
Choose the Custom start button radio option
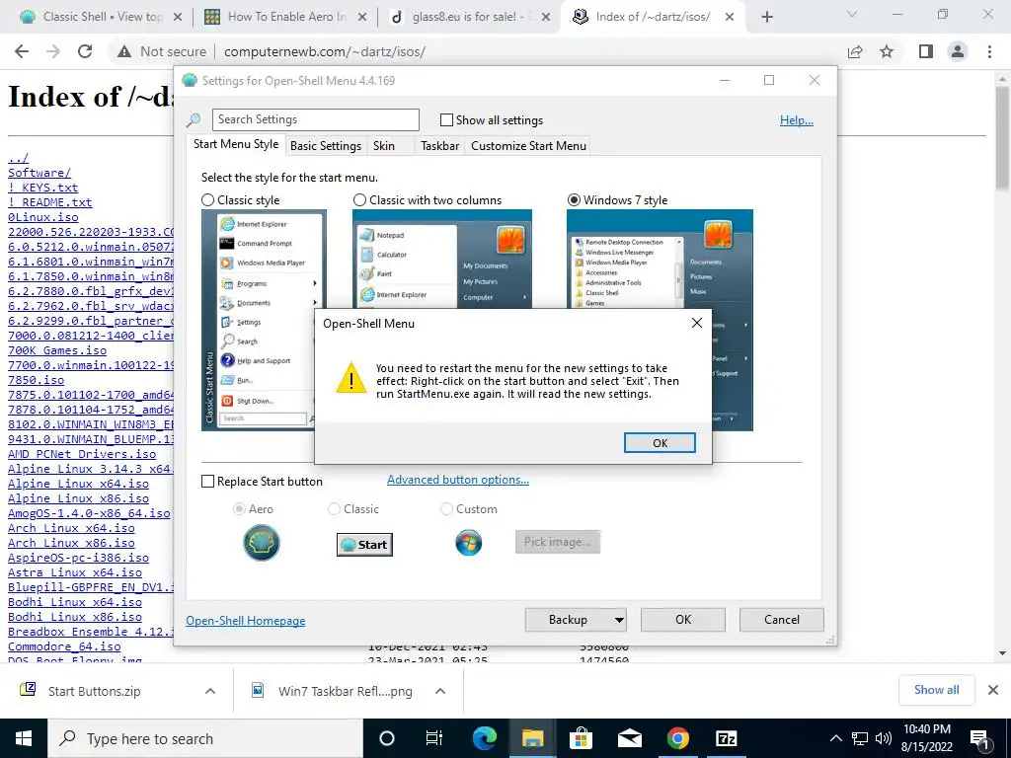tap(446, 509)
